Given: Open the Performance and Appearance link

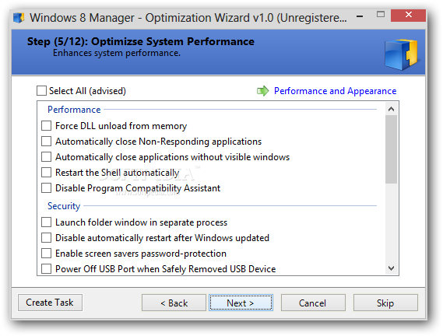Looking at the screenshot, I should click(x=335, y=91).
